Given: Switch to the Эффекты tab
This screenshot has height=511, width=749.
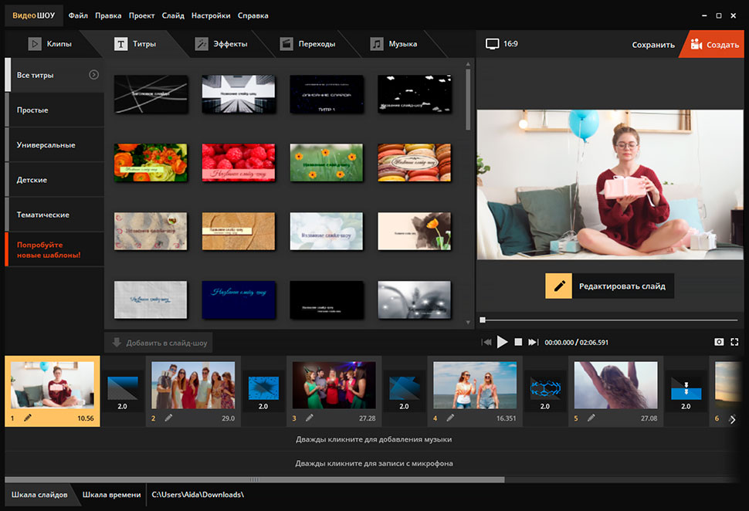Looking at the screenshot, I should (221, 44).
